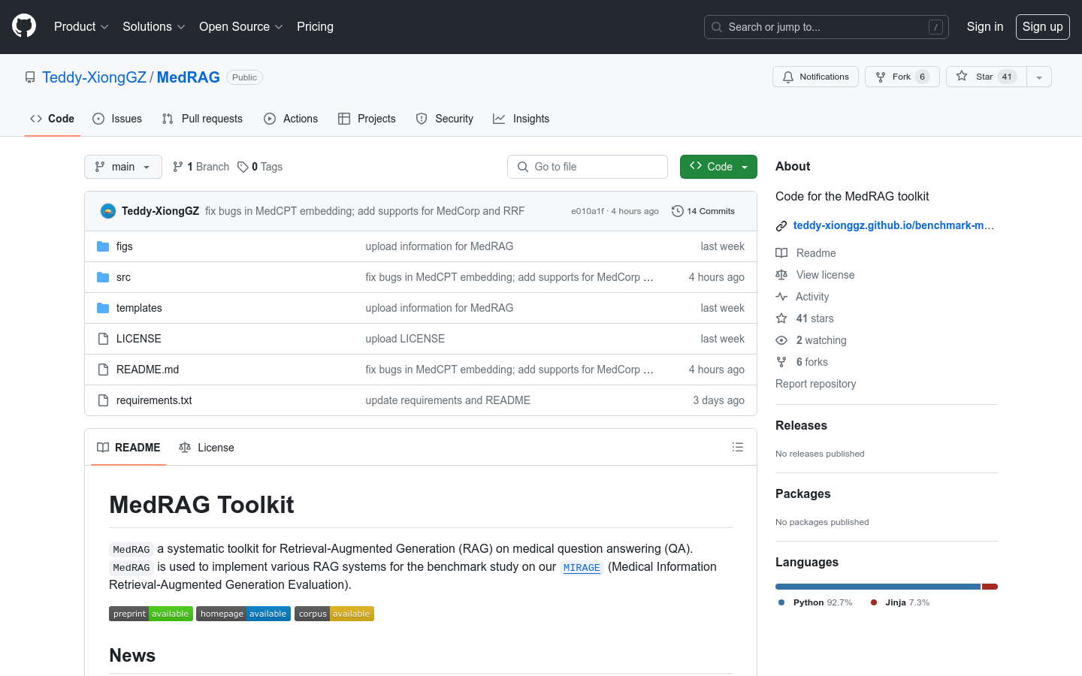This screenshot has height=676, width=1082.
Task: Open the LICENSE file
Action: click(139, 339)
